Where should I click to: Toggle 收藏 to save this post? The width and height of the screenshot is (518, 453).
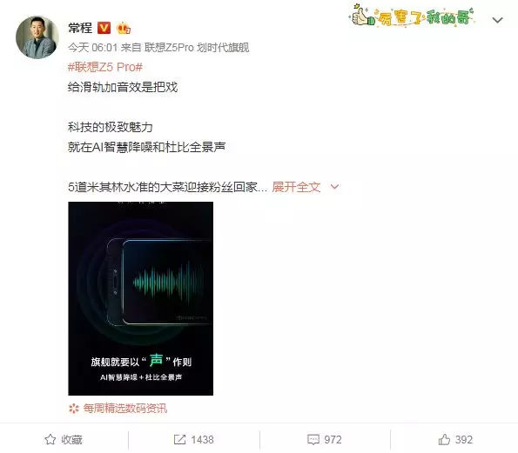point(64,439)
